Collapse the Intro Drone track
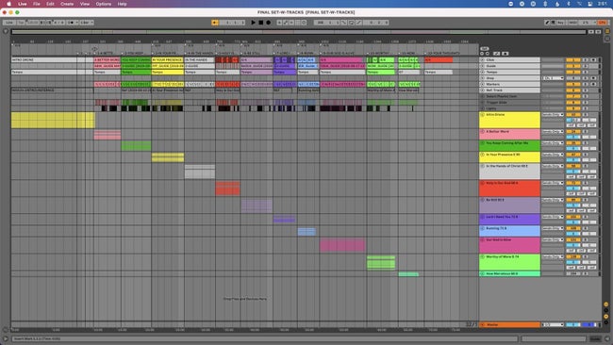613x345 pixels. click(x=483, y=115)
